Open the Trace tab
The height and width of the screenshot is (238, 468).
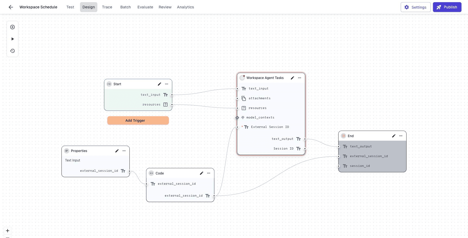coord(107,7)
